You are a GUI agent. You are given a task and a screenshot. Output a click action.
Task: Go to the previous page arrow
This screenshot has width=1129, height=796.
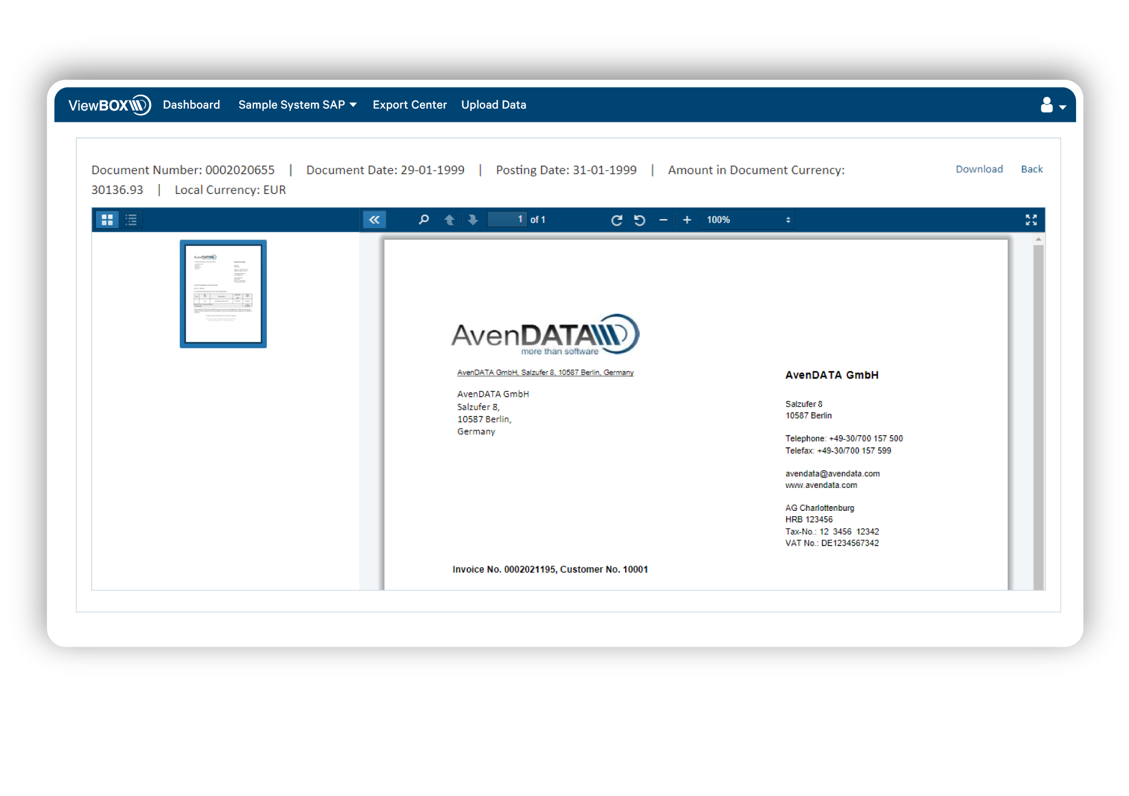pos(449,219)
